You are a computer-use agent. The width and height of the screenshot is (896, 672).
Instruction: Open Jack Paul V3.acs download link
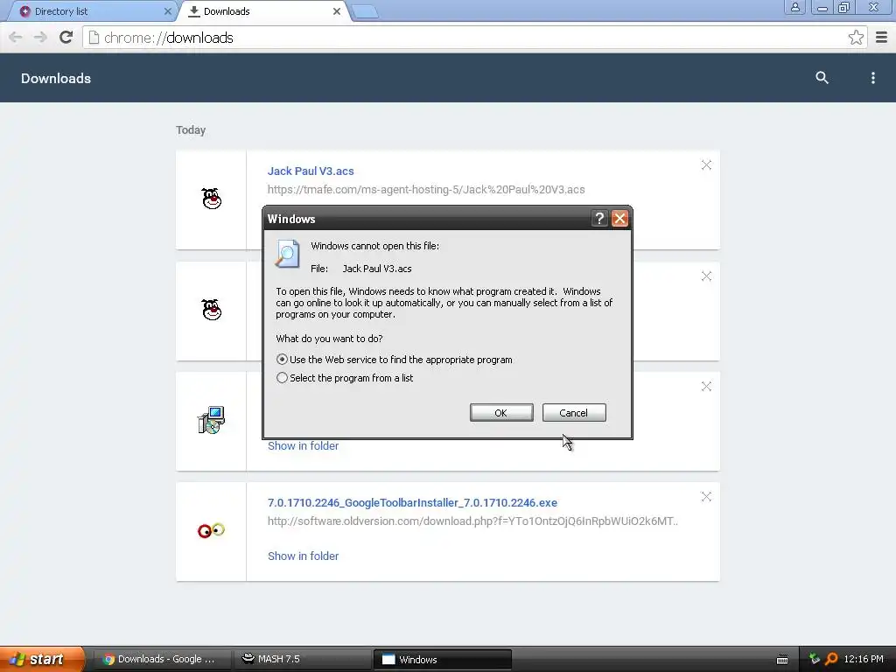click(x=311, y=171)
